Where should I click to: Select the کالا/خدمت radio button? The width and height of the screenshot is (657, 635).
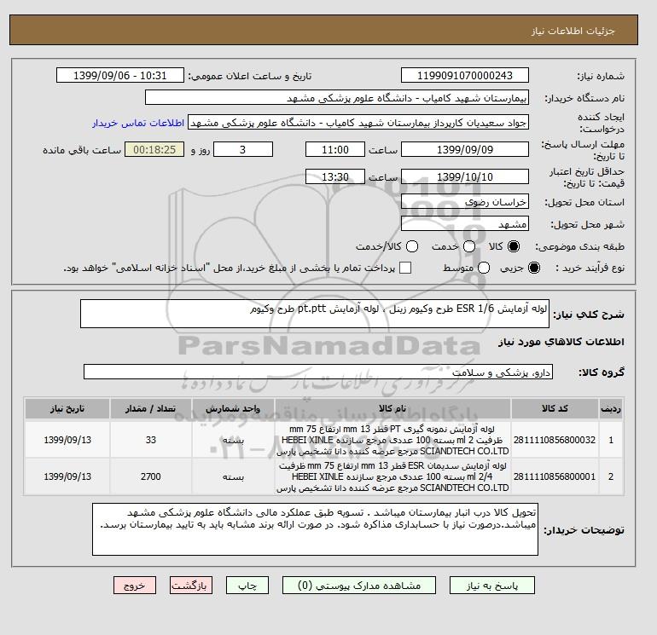(x=412, y=246)
